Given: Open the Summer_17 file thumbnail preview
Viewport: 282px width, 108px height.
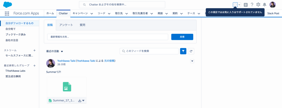Looking at the screenshot, I should (67, 87).
